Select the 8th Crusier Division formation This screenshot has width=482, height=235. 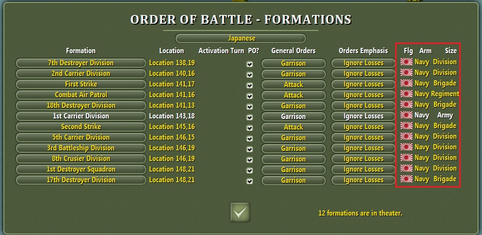coord(81,159)
